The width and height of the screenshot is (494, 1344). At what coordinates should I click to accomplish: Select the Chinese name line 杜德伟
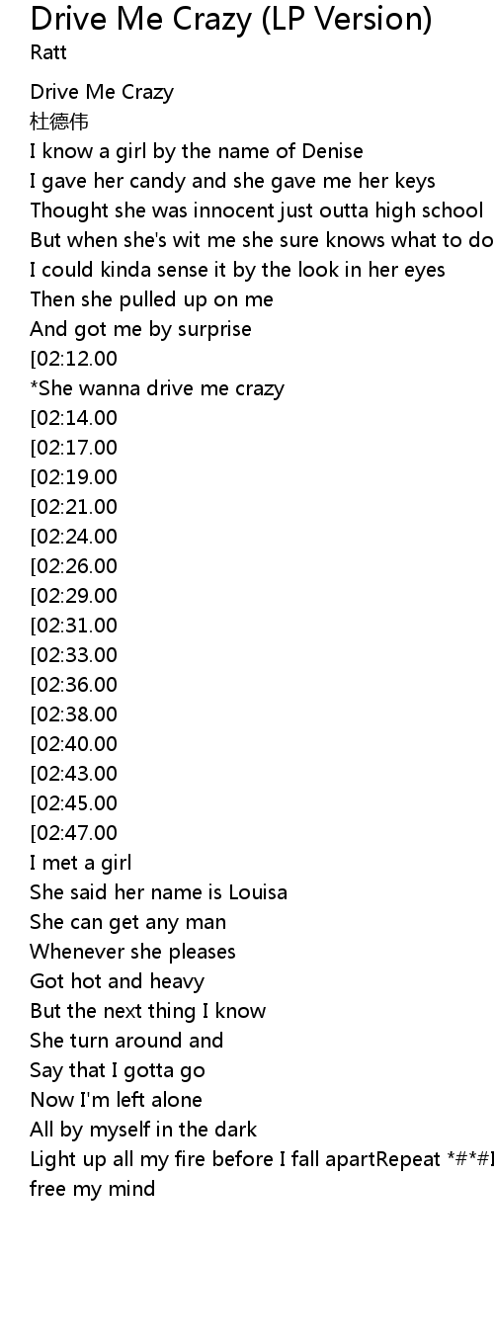pos(59,122)
